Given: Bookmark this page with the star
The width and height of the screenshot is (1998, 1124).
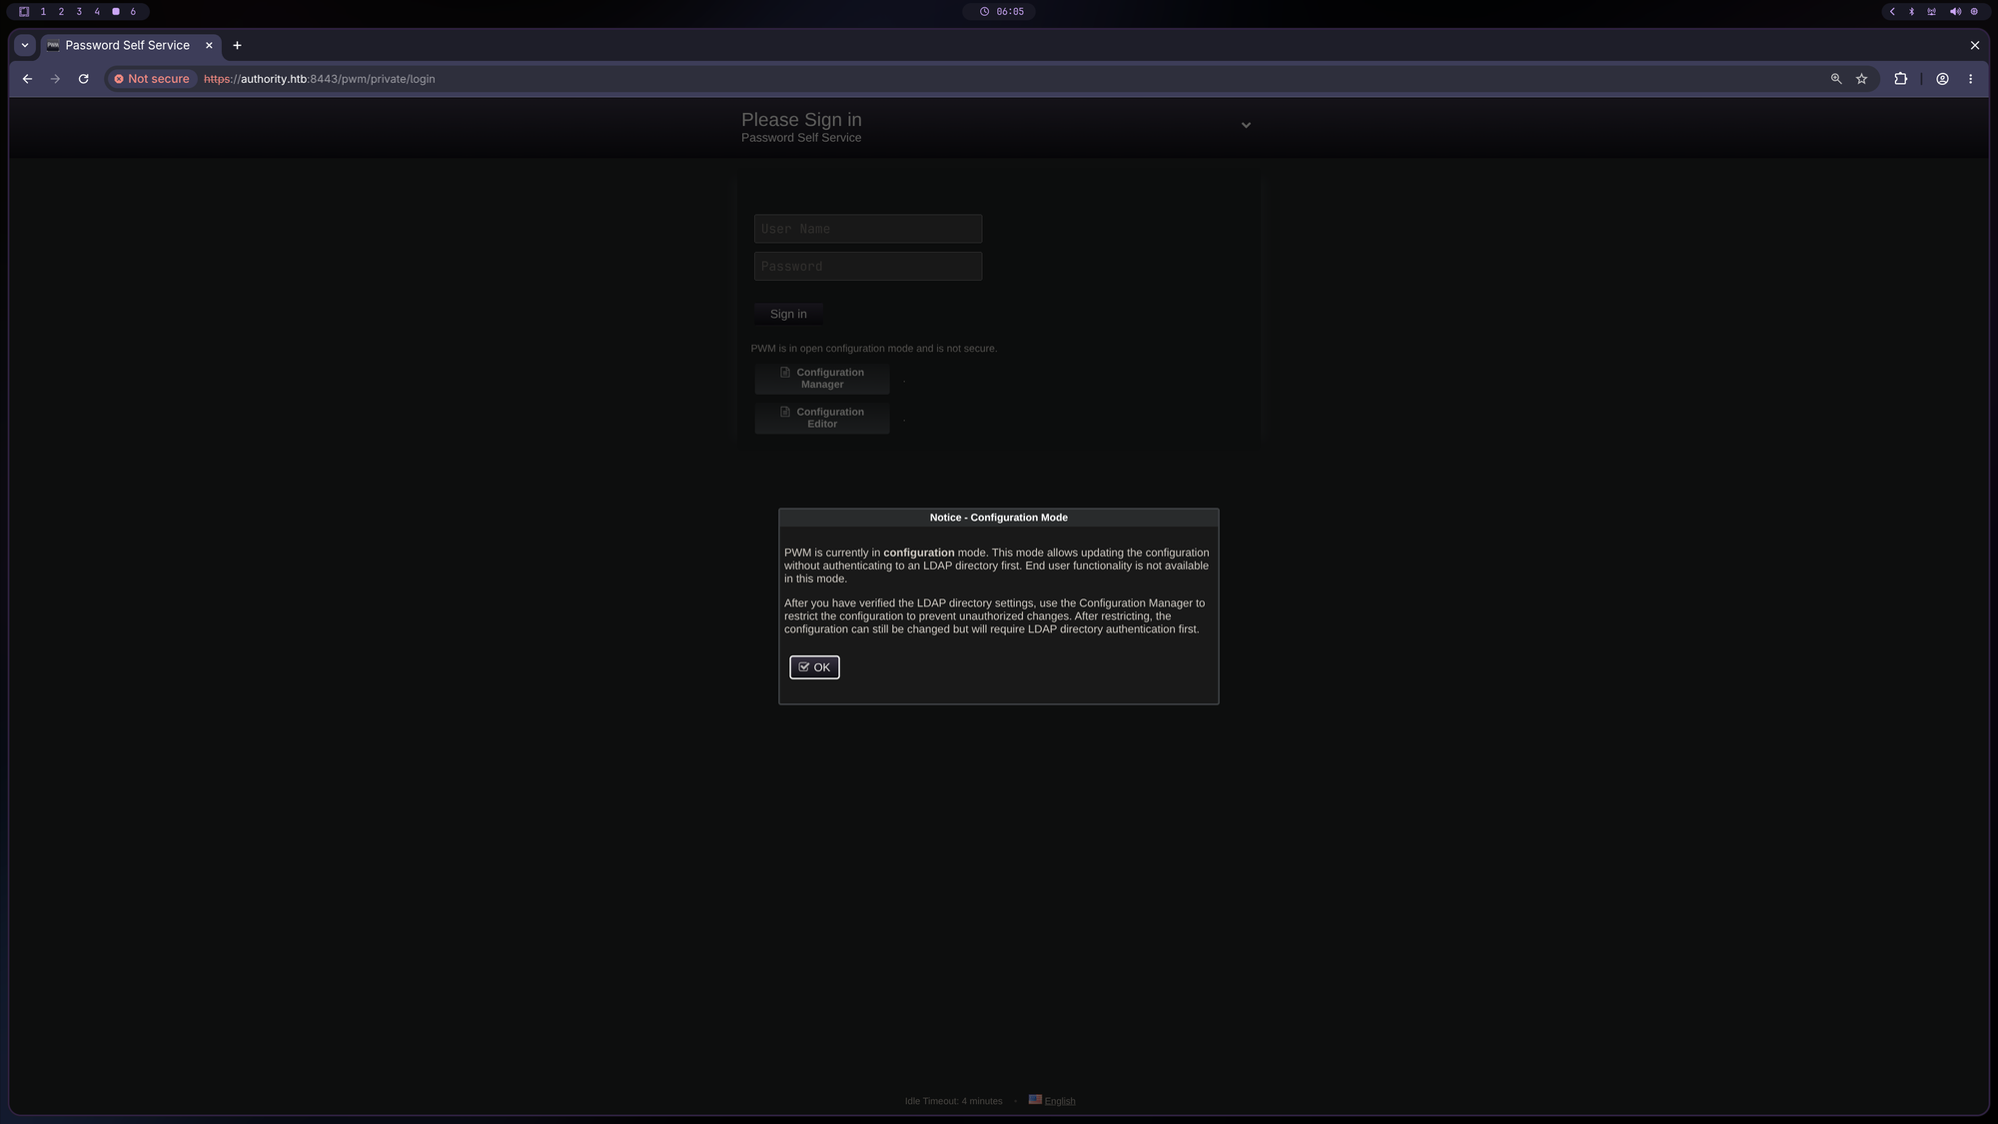Looking at the screenshot, I should pos(1862,79).
